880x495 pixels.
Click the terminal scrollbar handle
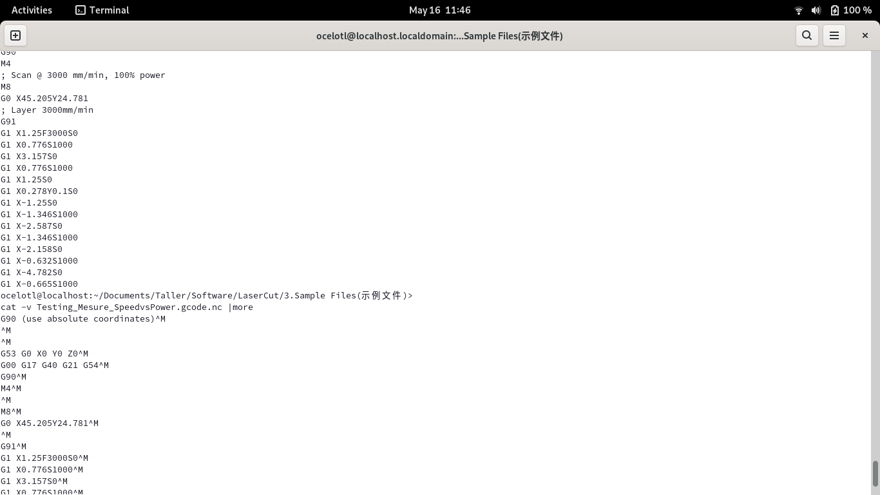pos(875,474)
